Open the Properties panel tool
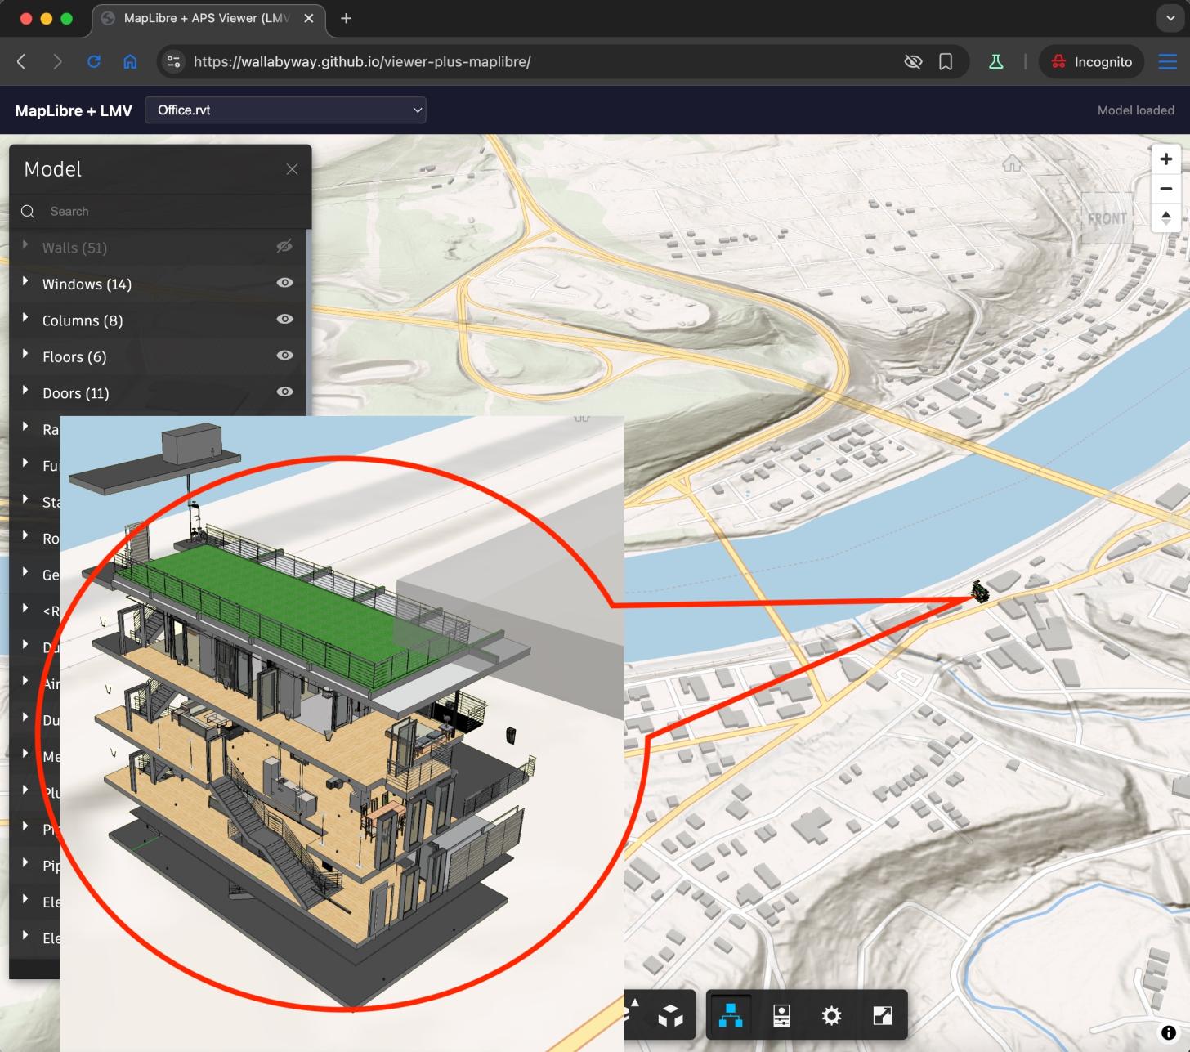The image size is (1190, 1052). [781, 1015]
